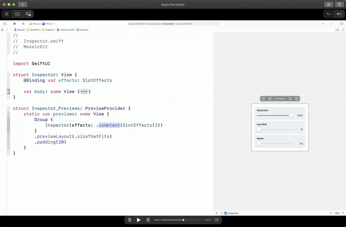
Task: Click sizeThatFits in previewLayout
Action: point(93,136)
